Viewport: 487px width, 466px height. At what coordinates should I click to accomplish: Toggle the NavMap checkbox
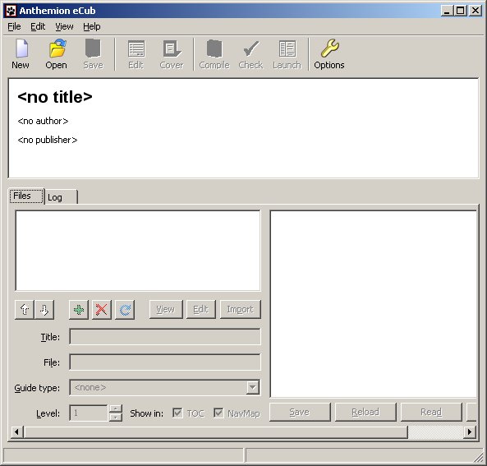click(218, 413)
